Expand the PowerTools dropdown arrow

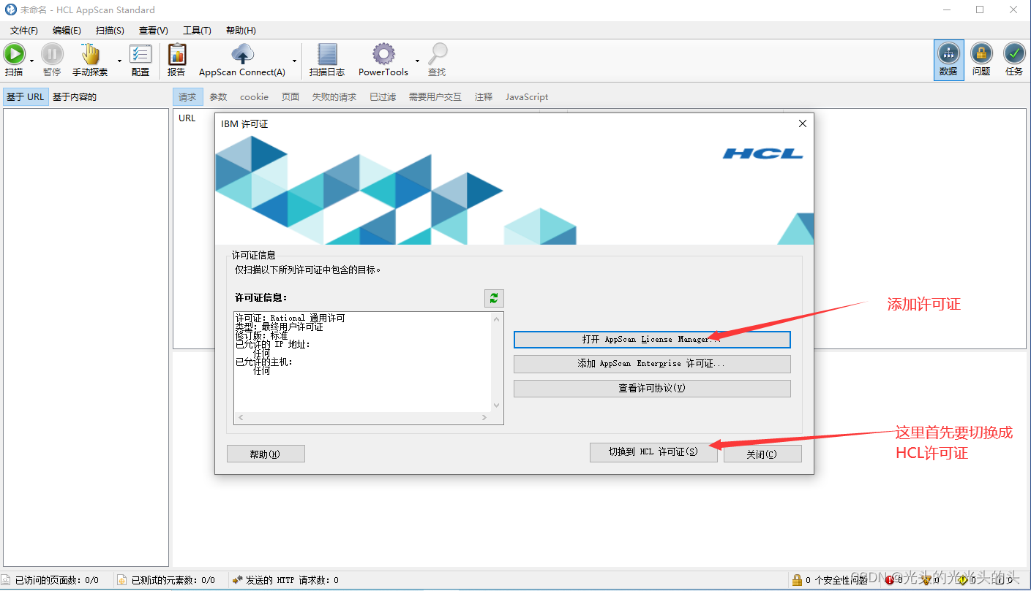pyautogui.click(x=418, y=61)
